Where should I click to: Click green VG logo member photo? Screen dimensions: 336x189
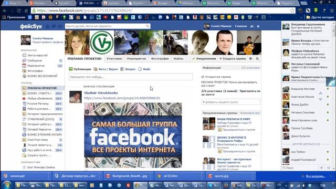[x=102, y=43]
